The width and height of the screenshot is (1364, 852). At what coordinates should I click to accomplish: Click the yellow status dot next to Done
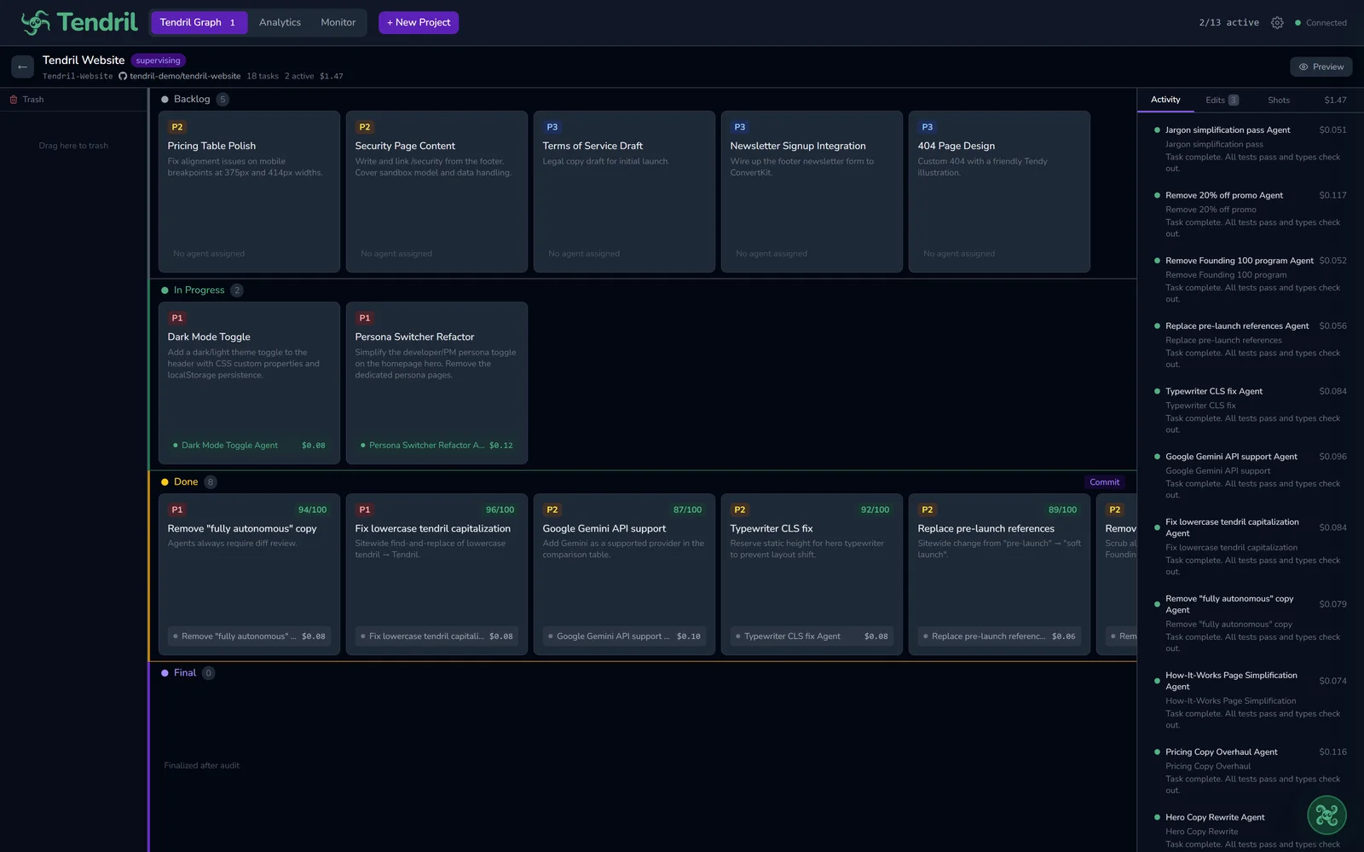click(x=165, y=481)
